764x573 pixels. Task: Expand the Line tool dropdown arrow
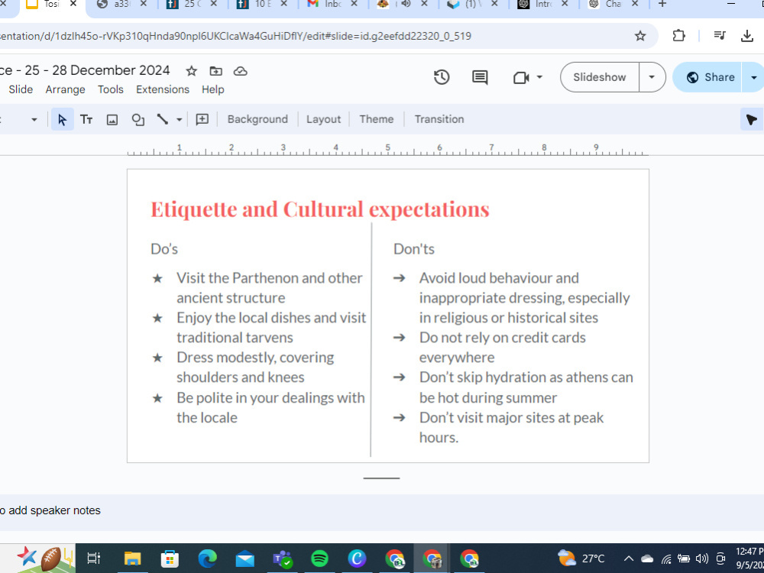pyautogui.click(x=180, y=119)
